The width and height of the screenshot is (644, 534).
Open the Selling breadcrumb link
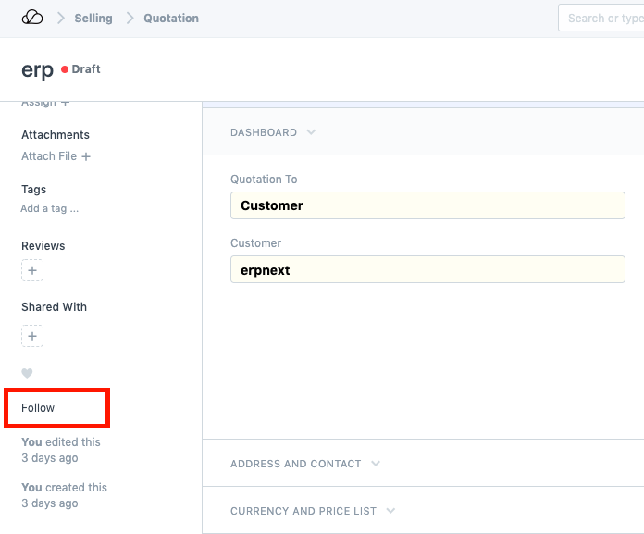[x=93, y=19]
